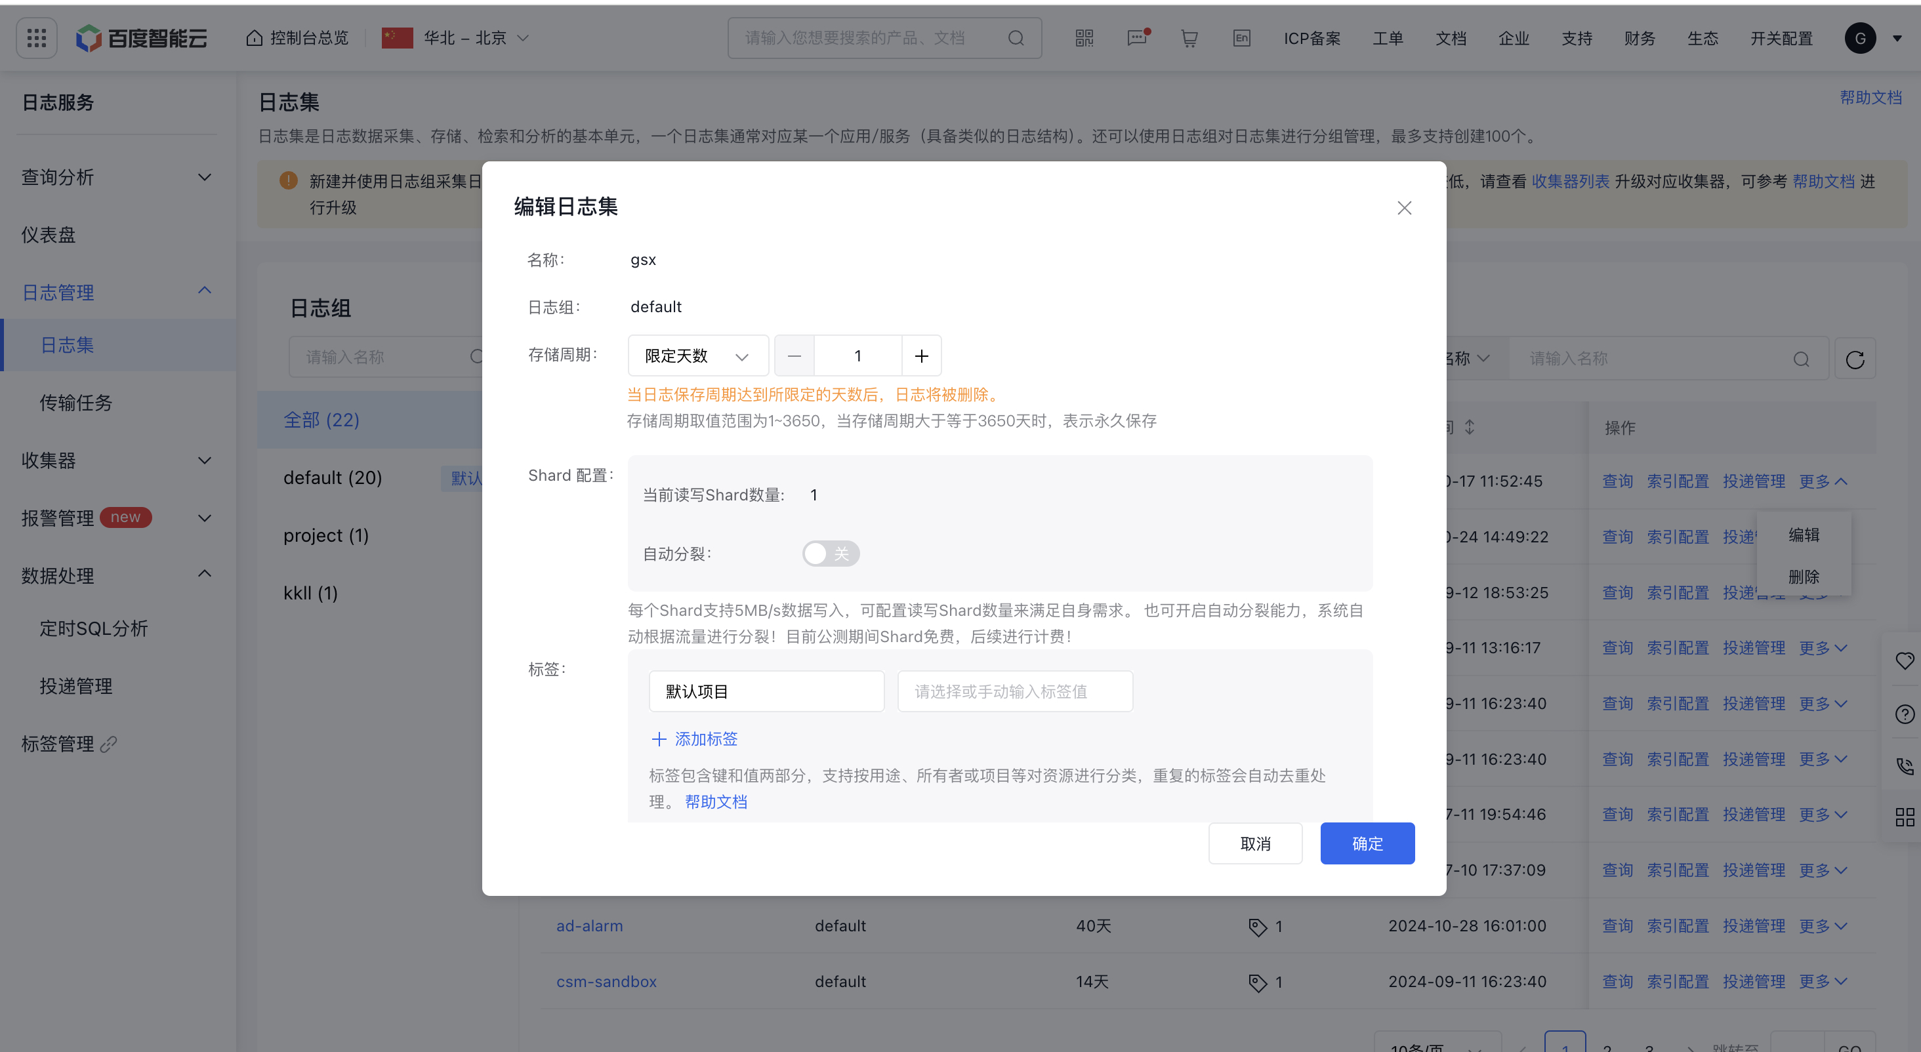Click the heart feedback icon on right edge

[1905, 660]
